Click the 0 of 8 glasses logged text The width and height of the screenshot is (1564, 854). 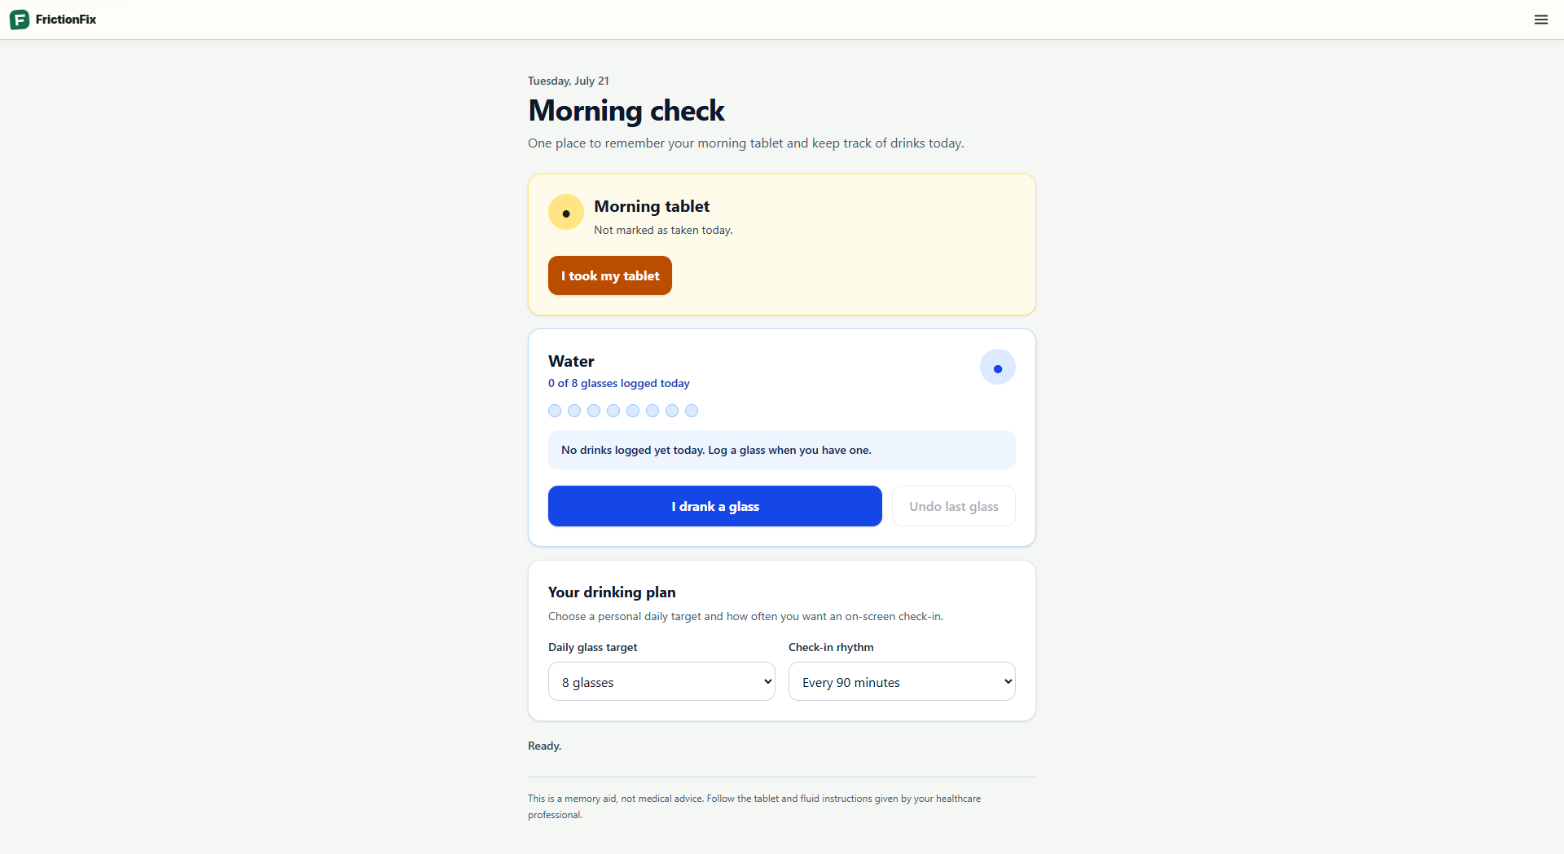pyautogui.click(x=619, y=383)
